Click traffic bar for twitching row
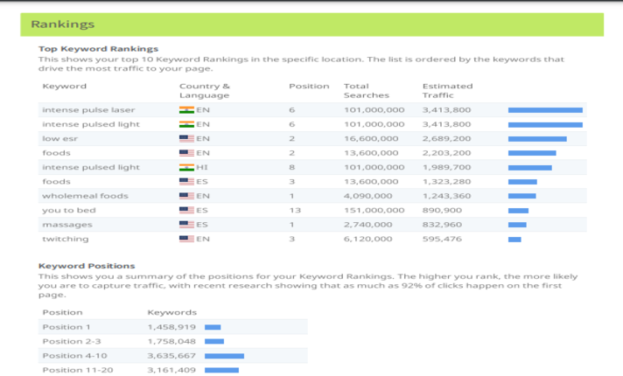623x376 pixels. coord(514,239)
